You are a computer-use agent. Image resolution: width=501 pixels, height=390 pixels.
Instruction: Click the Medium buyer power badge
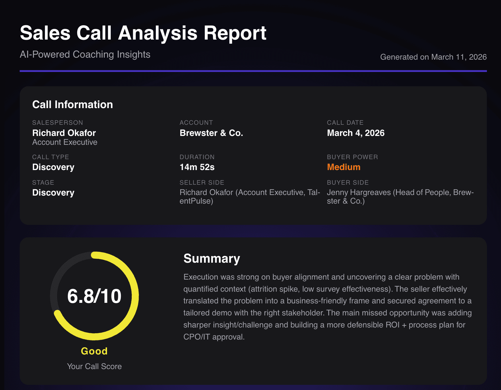343,167
